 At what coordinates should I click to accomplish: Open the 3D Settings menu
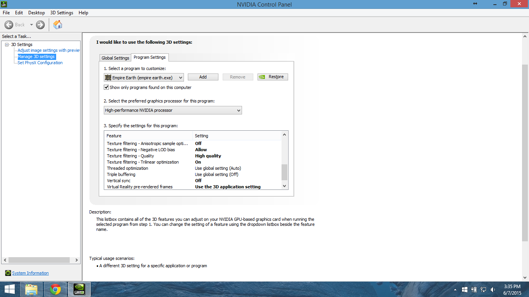(62, 13)
